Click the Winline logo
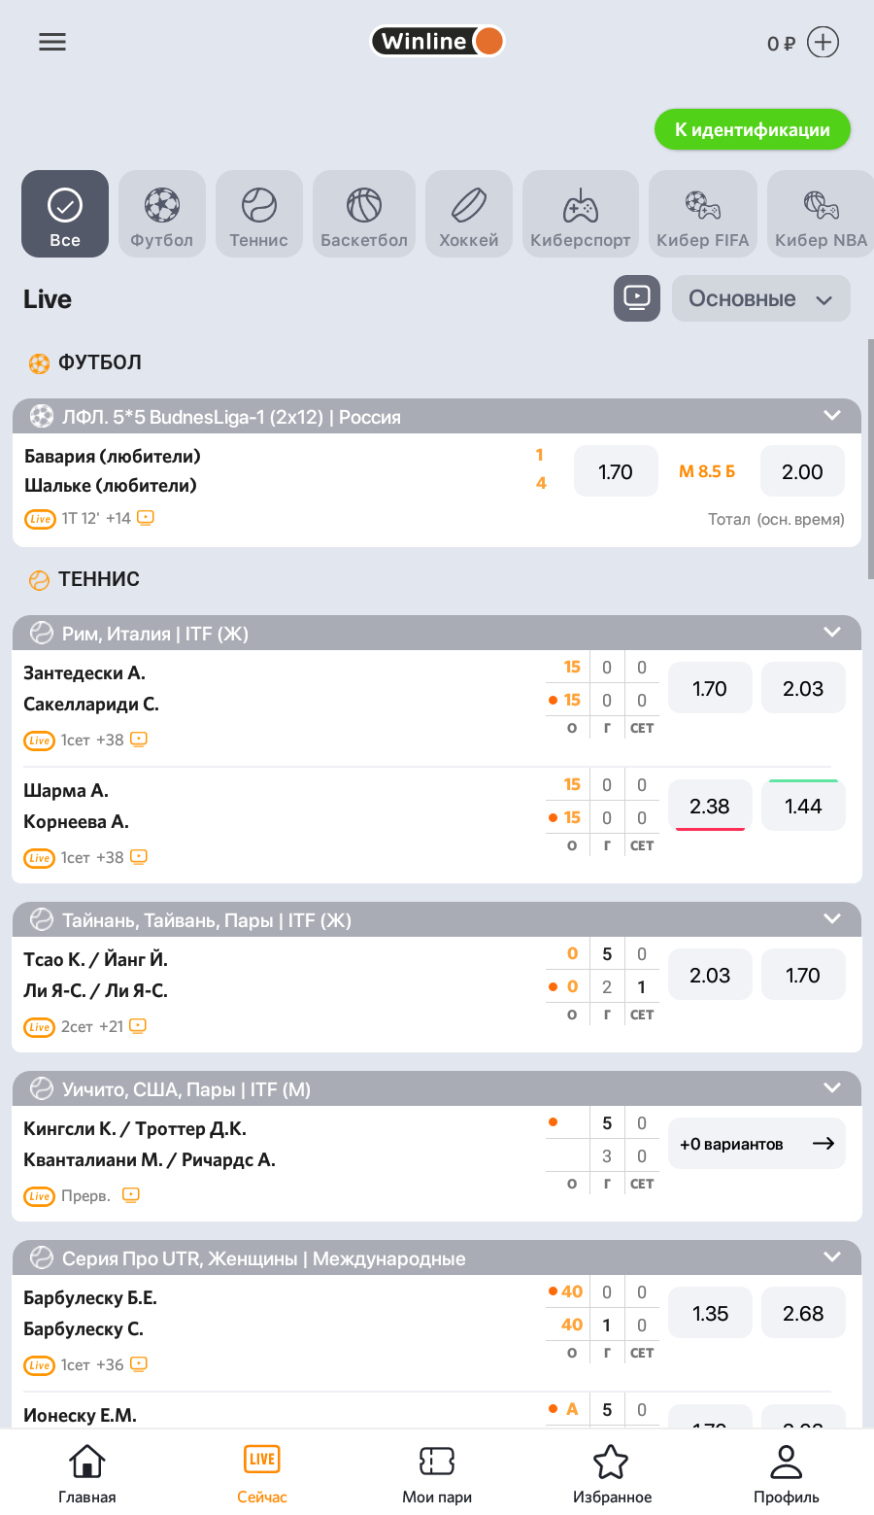Viewport: 874px width, 1515px height. coord(437,41)
